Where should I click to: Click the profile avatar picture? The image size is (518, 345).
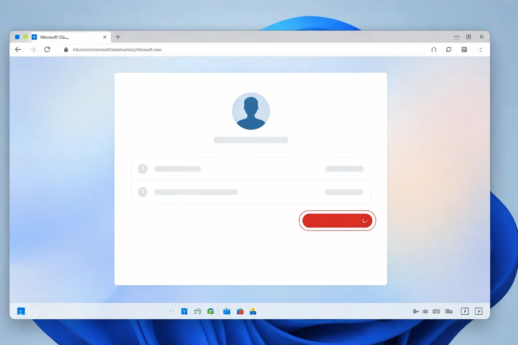pyautogui.click(x=251, y=111)
